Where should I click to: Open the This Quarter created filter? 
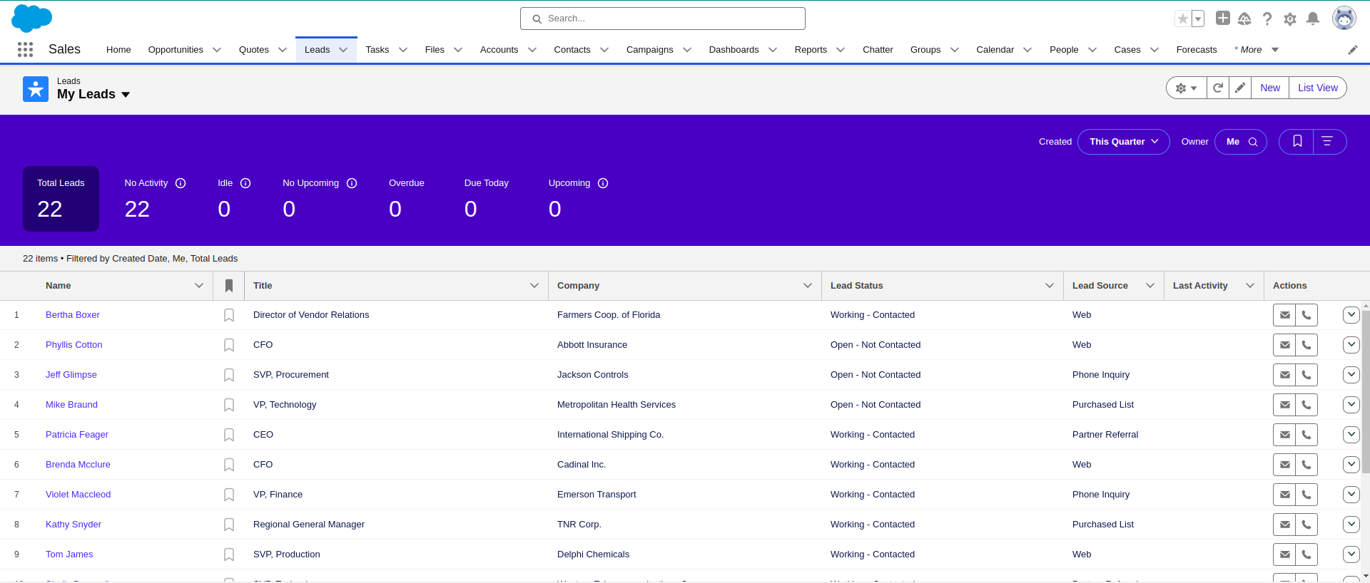click(1123, 142)
